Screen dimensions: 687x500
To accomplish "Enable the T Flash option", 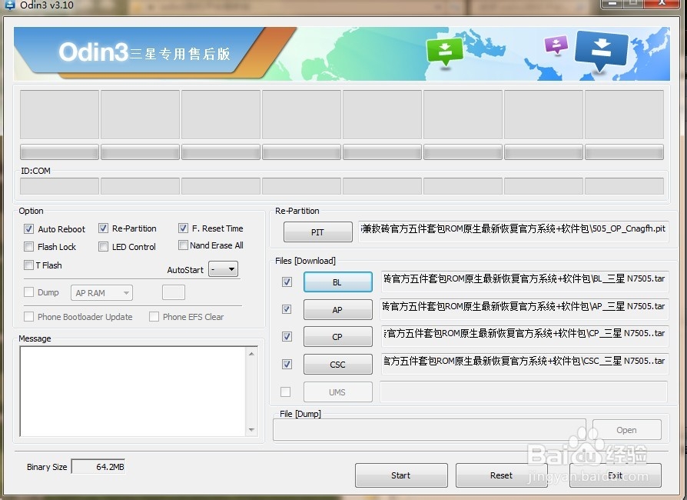I will pyautogui.click(x=28, y=265).
